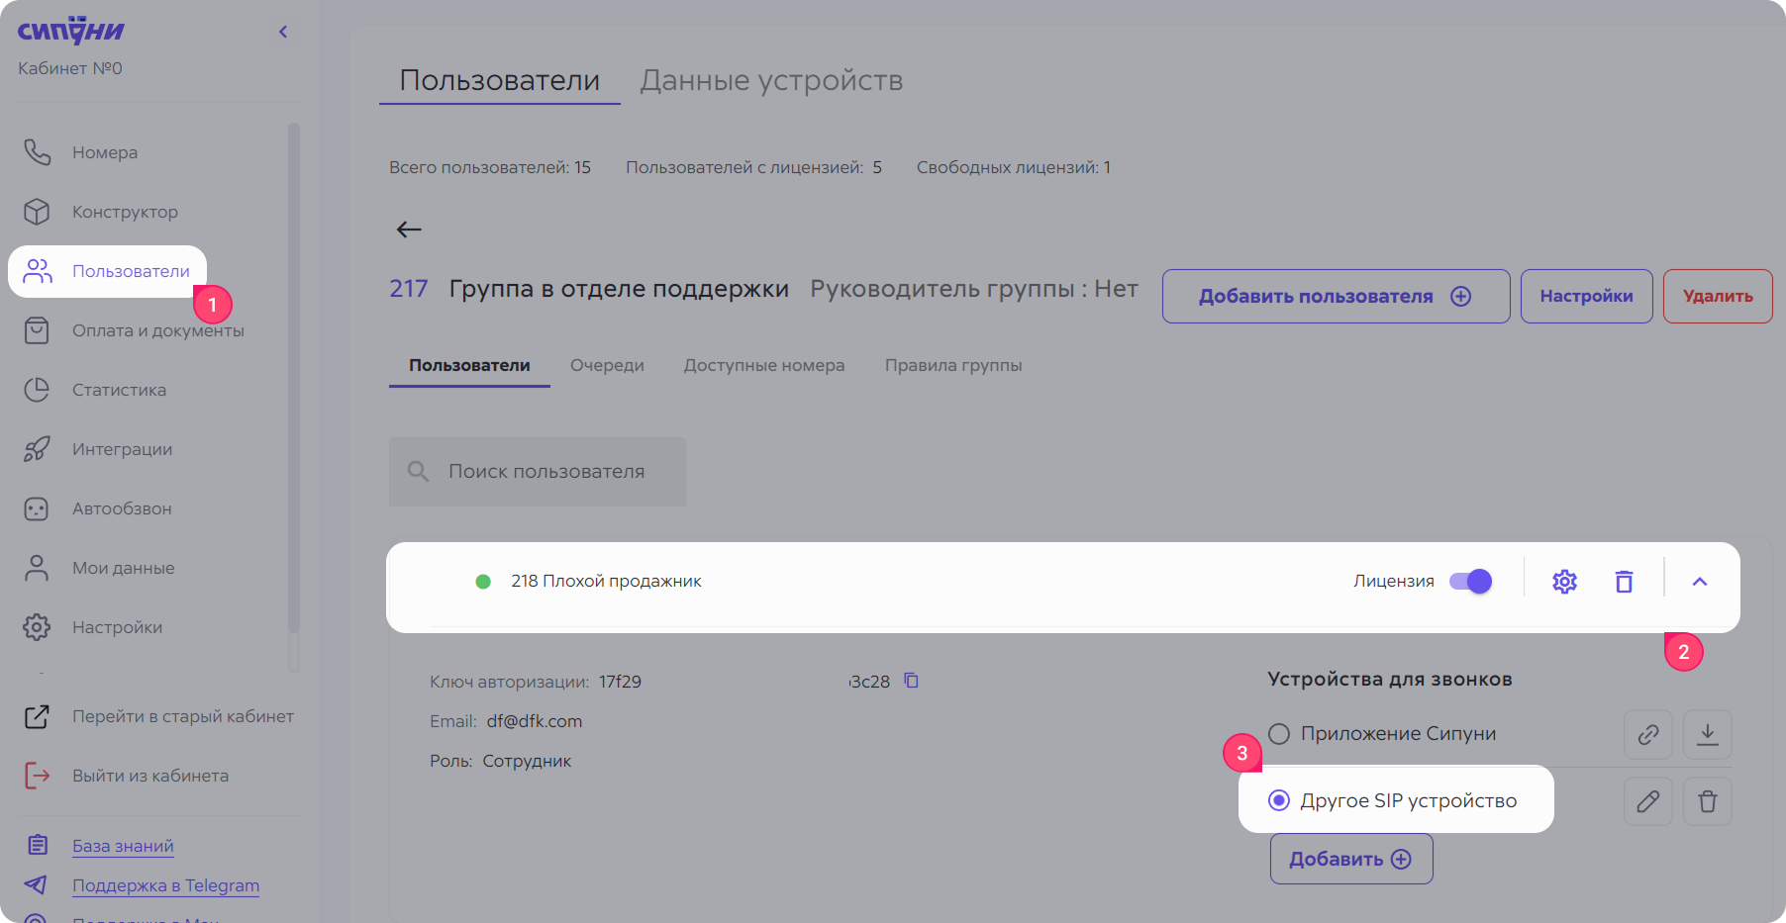Screen dimensions: 1786x923
Task: Open group Настройки button
Action: click(1586, 296)
